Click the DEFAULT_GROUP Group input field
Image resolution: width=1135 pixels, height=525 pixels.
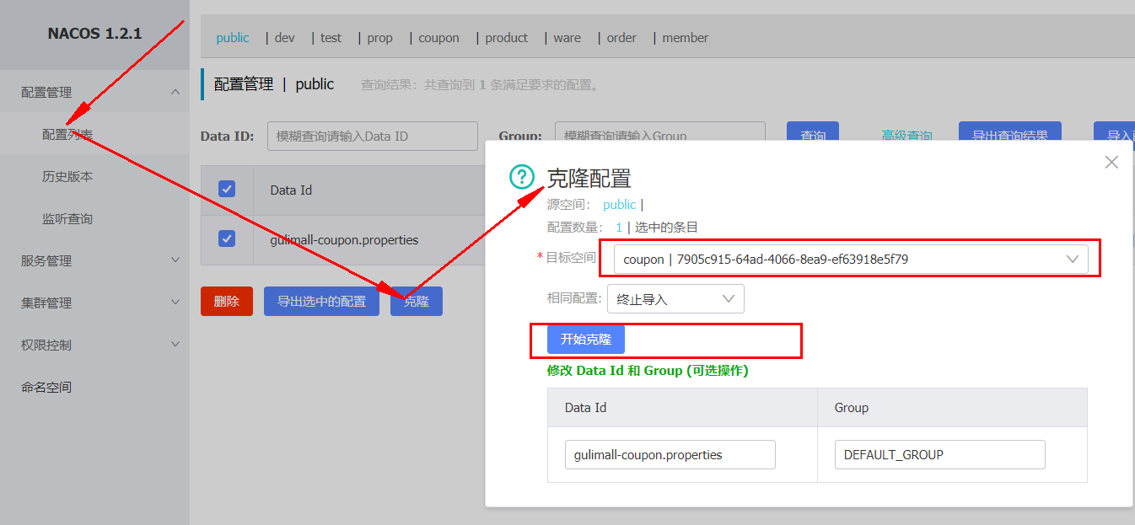point(940,454)
